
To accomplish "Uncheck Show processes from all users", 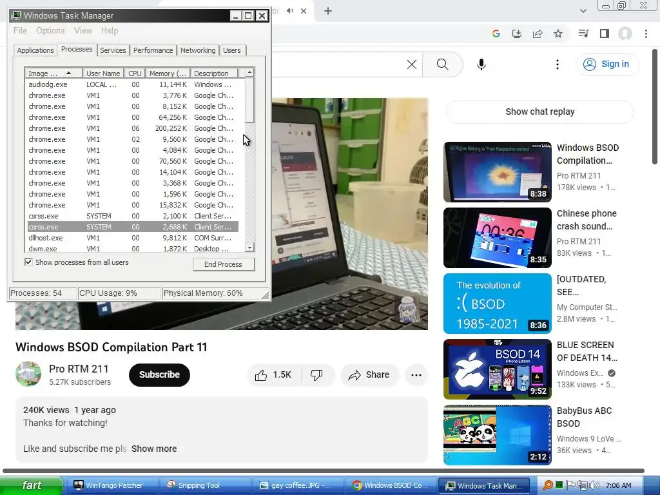I will [28, 262].
